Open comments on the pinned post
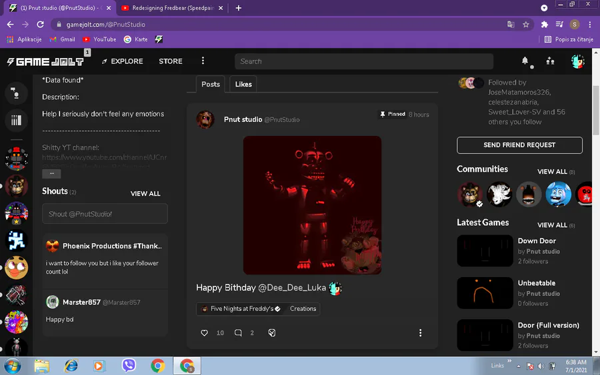The image size is (600, 375). tap(238, 333)
